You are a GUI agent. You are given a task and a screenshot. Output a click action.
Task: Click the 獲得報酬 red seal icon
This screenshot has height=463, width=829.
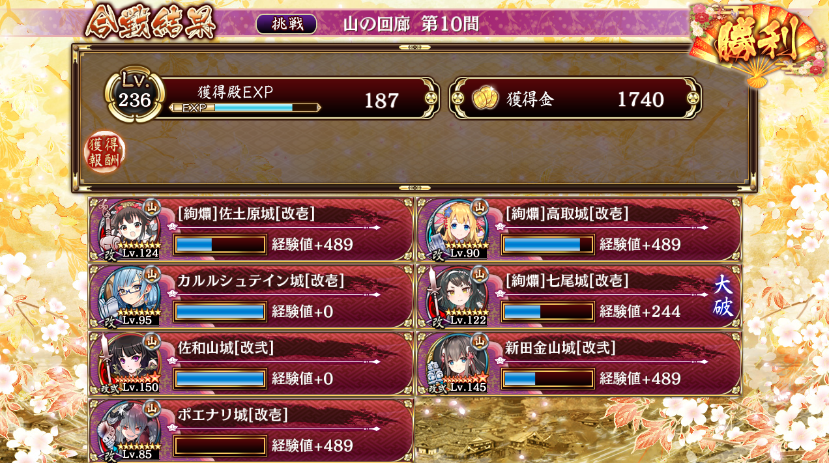104,152
